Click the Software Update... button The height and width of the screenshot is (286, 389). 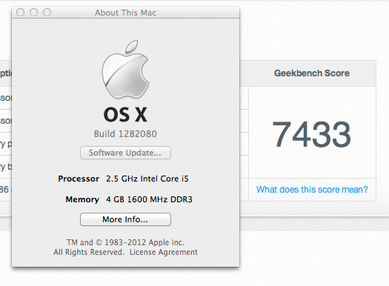125,153
